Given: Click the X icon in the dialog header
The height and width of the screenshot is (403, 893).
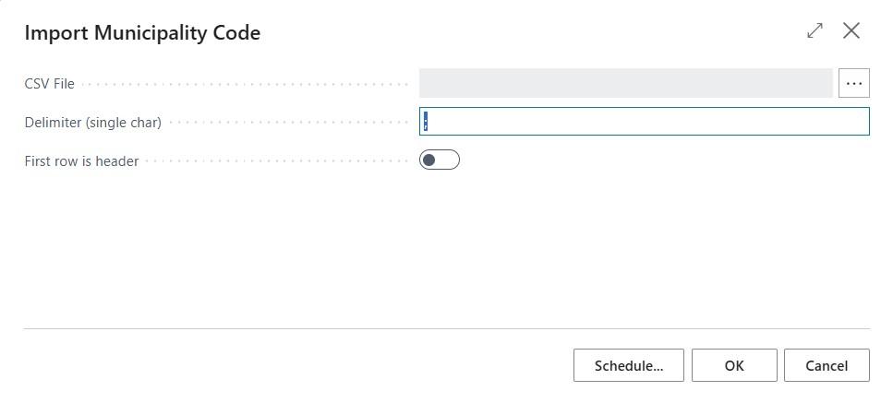Looking at the screenshot, I should pyautogui.click(x=851, y=30).
